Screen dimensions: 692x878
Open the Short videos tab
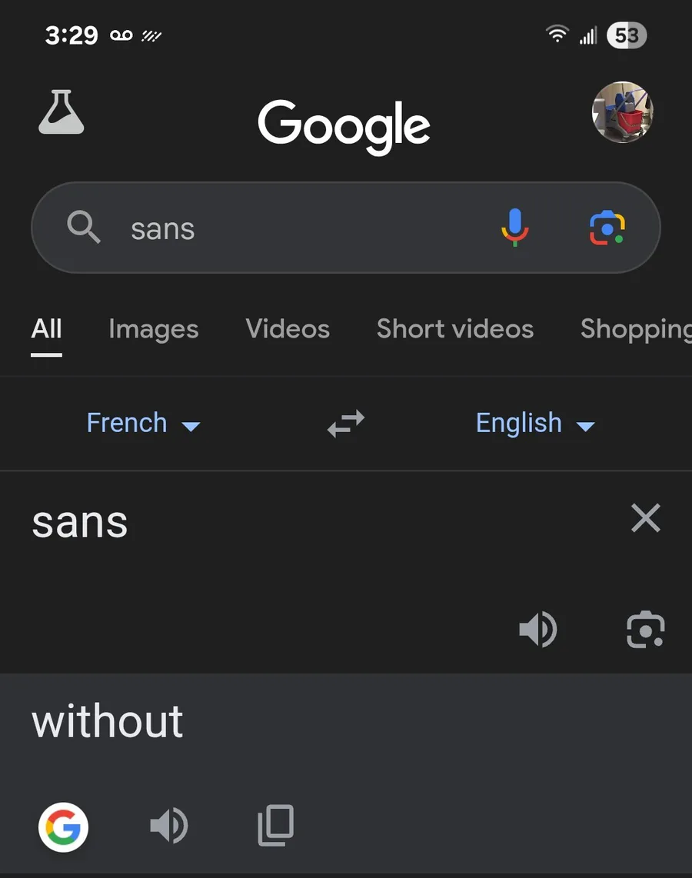[x=454, y=329]
